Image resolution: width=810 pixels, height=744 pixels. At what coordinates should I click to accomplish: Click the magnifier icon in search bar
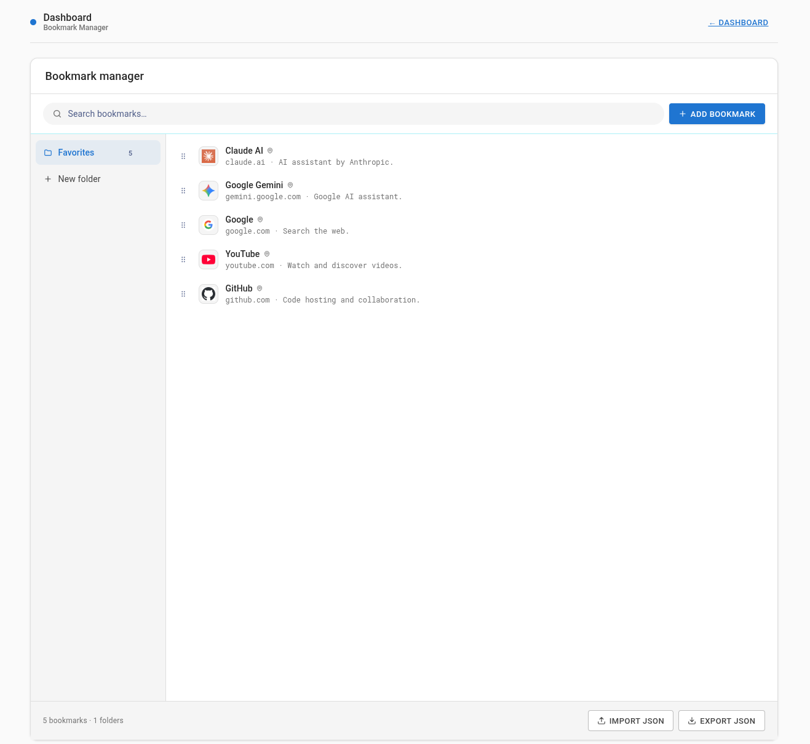pyautogui.click(x=57, y=114)
